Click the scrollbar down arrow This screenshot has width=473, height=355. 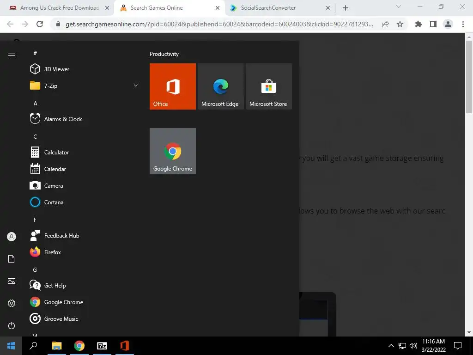coord(469,333)
